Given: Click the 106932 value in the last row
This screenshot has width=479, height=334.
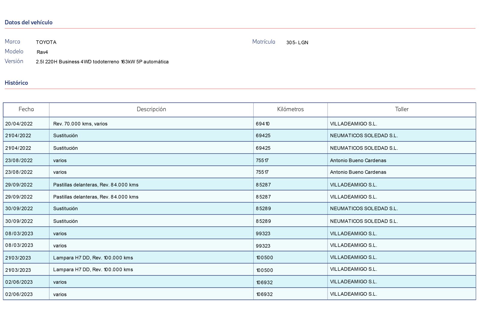Looking at the screenshot, I should point(264,294).
